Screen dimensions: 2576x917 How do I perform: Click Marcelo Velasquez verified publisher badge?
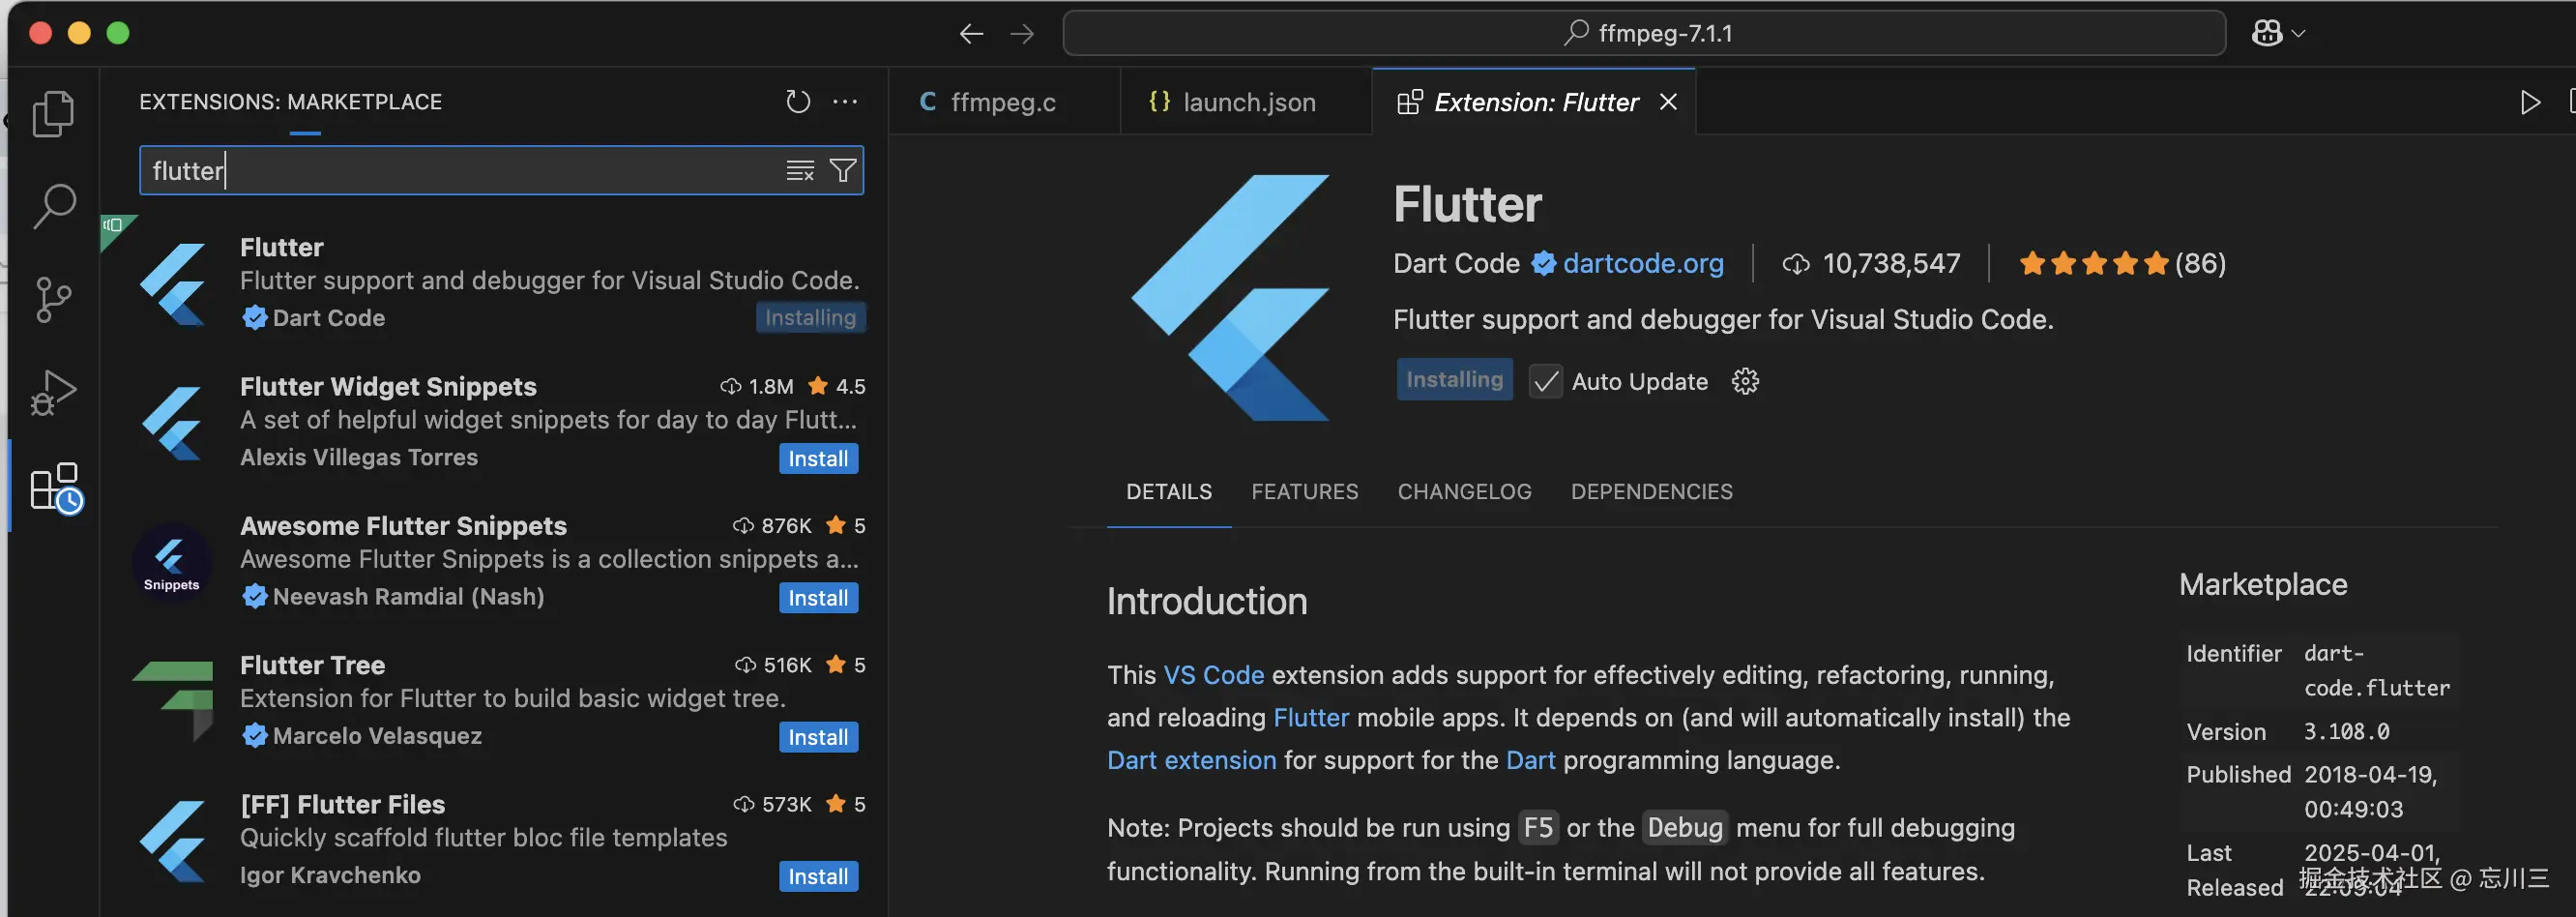[254, 736]
